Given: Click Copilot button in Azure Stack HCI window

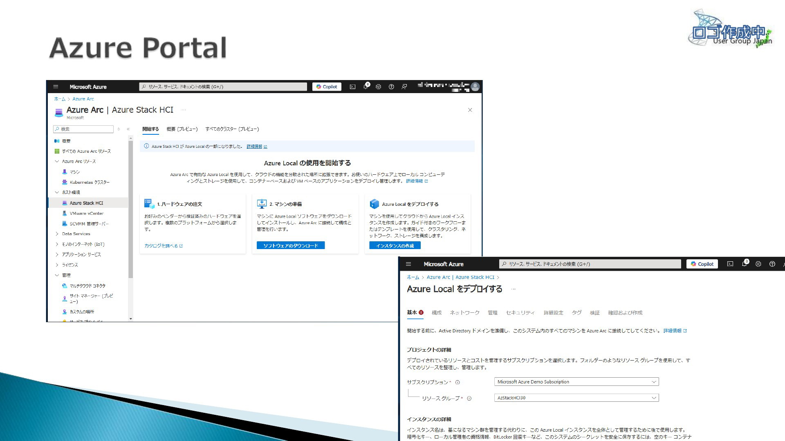Looking at the screenshot, I should 327,87.
